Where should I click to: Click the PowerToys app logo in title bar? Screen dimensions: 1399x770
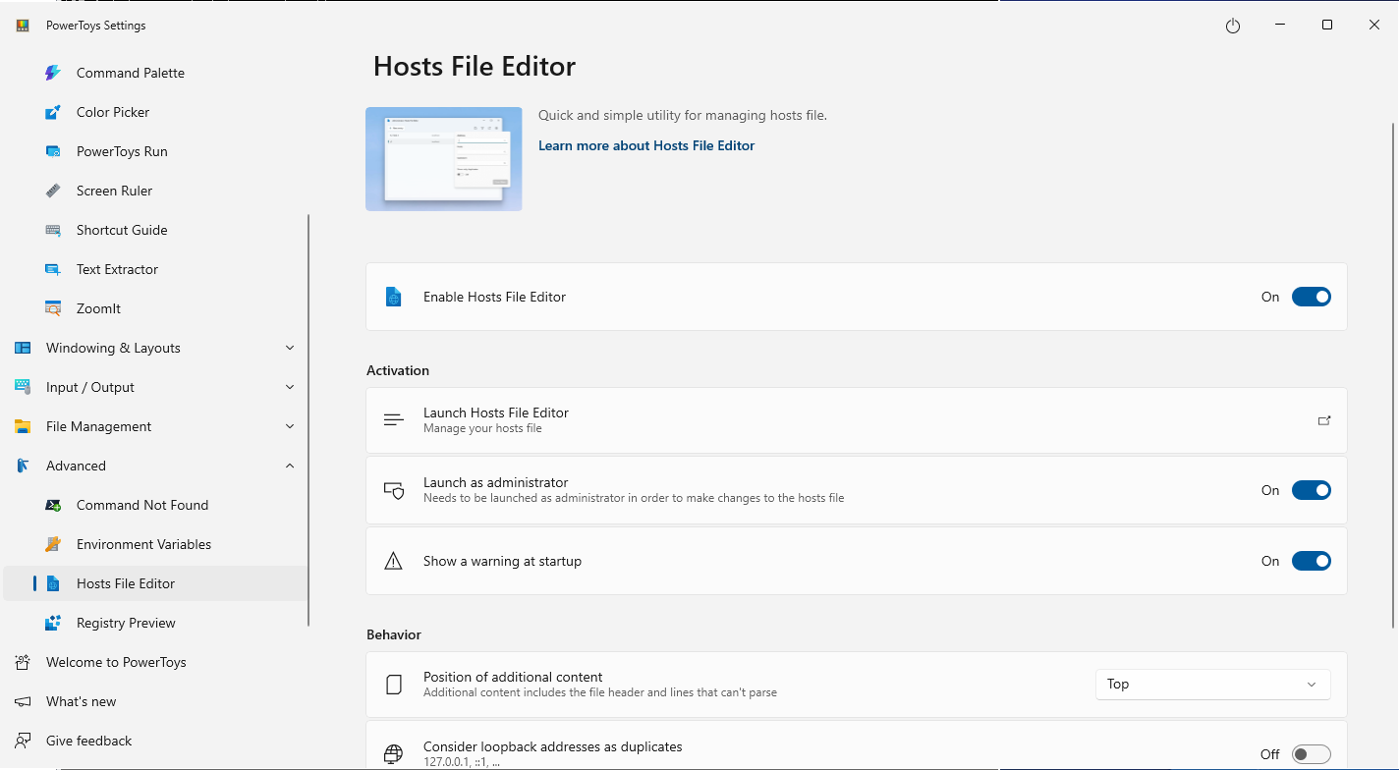tap(23, 26)
